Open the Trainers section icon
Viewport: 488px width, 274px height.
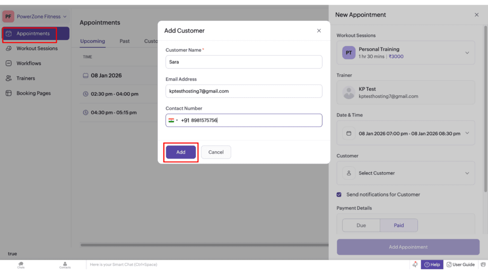[8, 78]
